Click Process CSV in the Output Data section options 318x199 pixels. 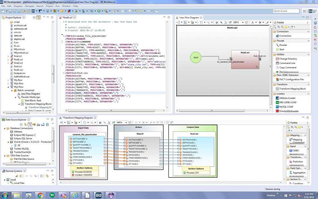(x=191, y=173)
